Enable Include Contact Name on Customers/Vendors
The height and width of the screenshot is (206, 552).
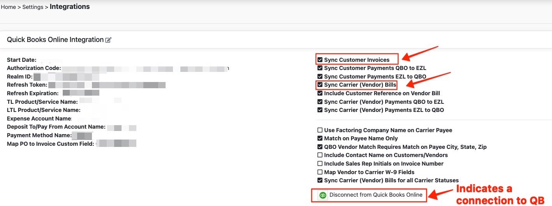[x=320, y=155]
